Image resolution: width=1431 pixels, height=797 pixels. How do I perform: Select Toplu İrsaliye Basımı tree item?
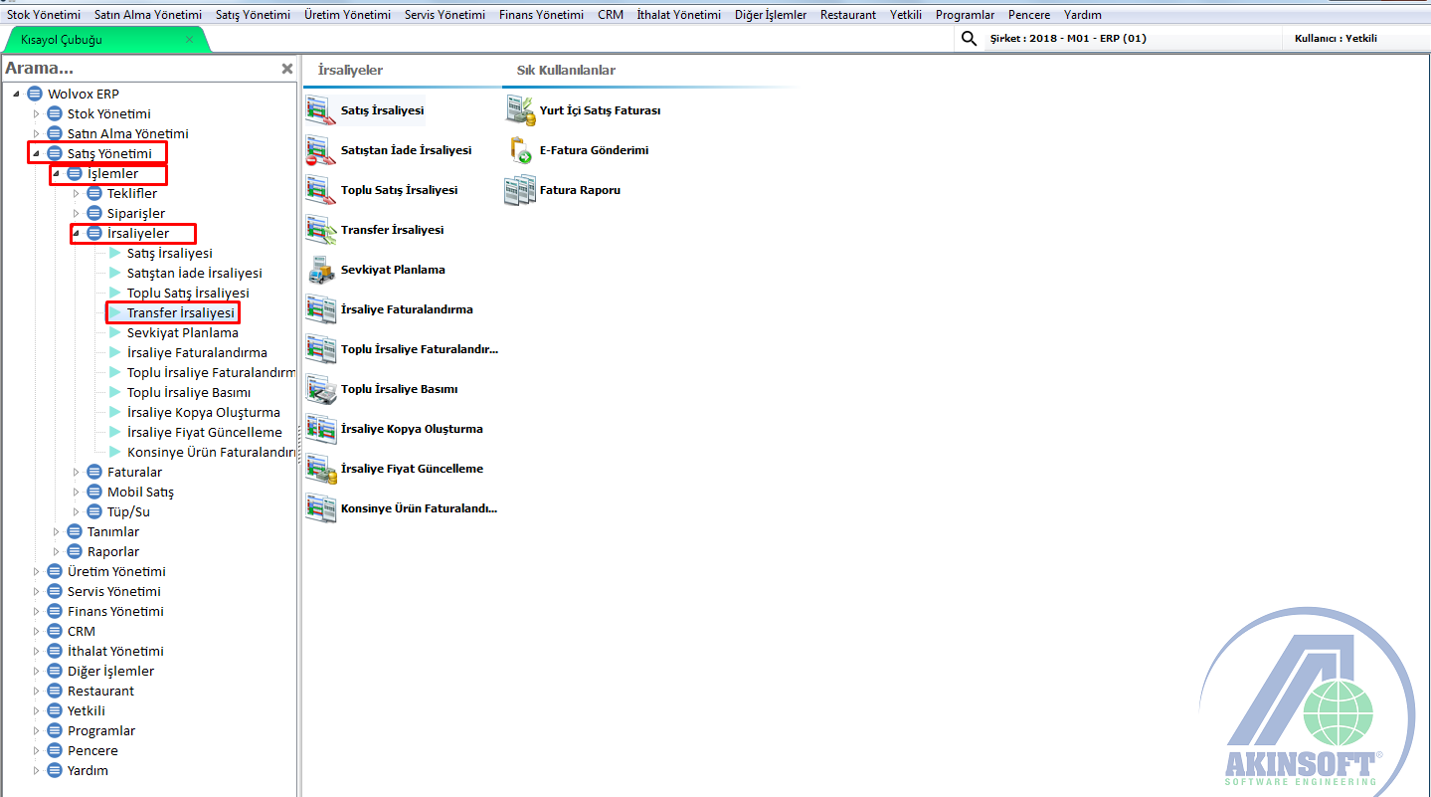coord(189,392)
